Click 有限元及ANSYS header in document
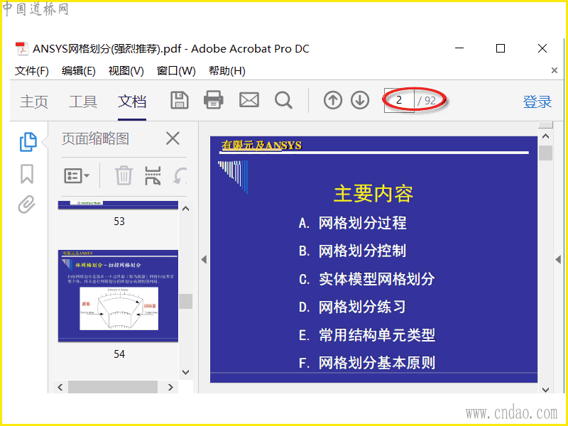Screen dimensions: 568x426 261,146
